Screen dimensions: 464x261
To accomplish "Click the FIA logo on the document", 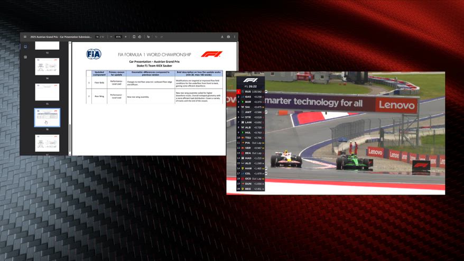I will (94, 54).
